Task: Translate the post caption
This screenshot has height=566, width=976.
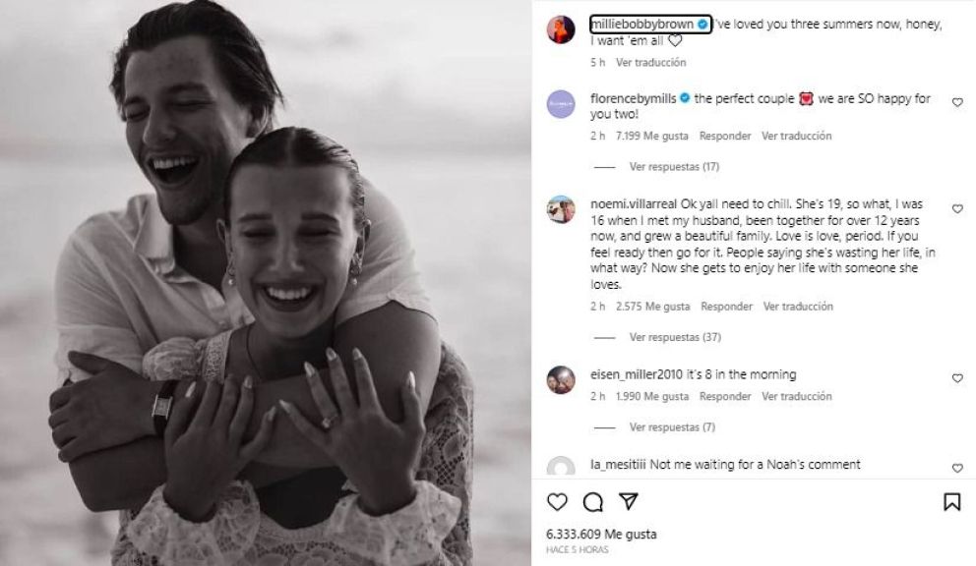Action: (650, 62)
